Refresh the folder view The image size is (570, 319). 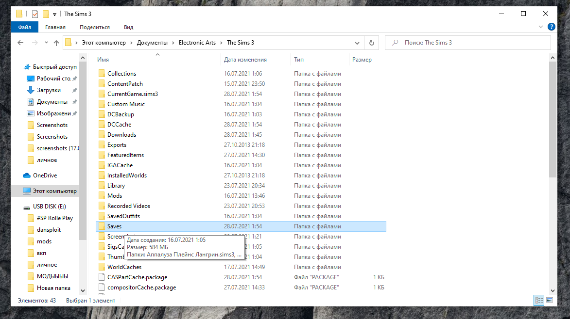tap(372, 43)
